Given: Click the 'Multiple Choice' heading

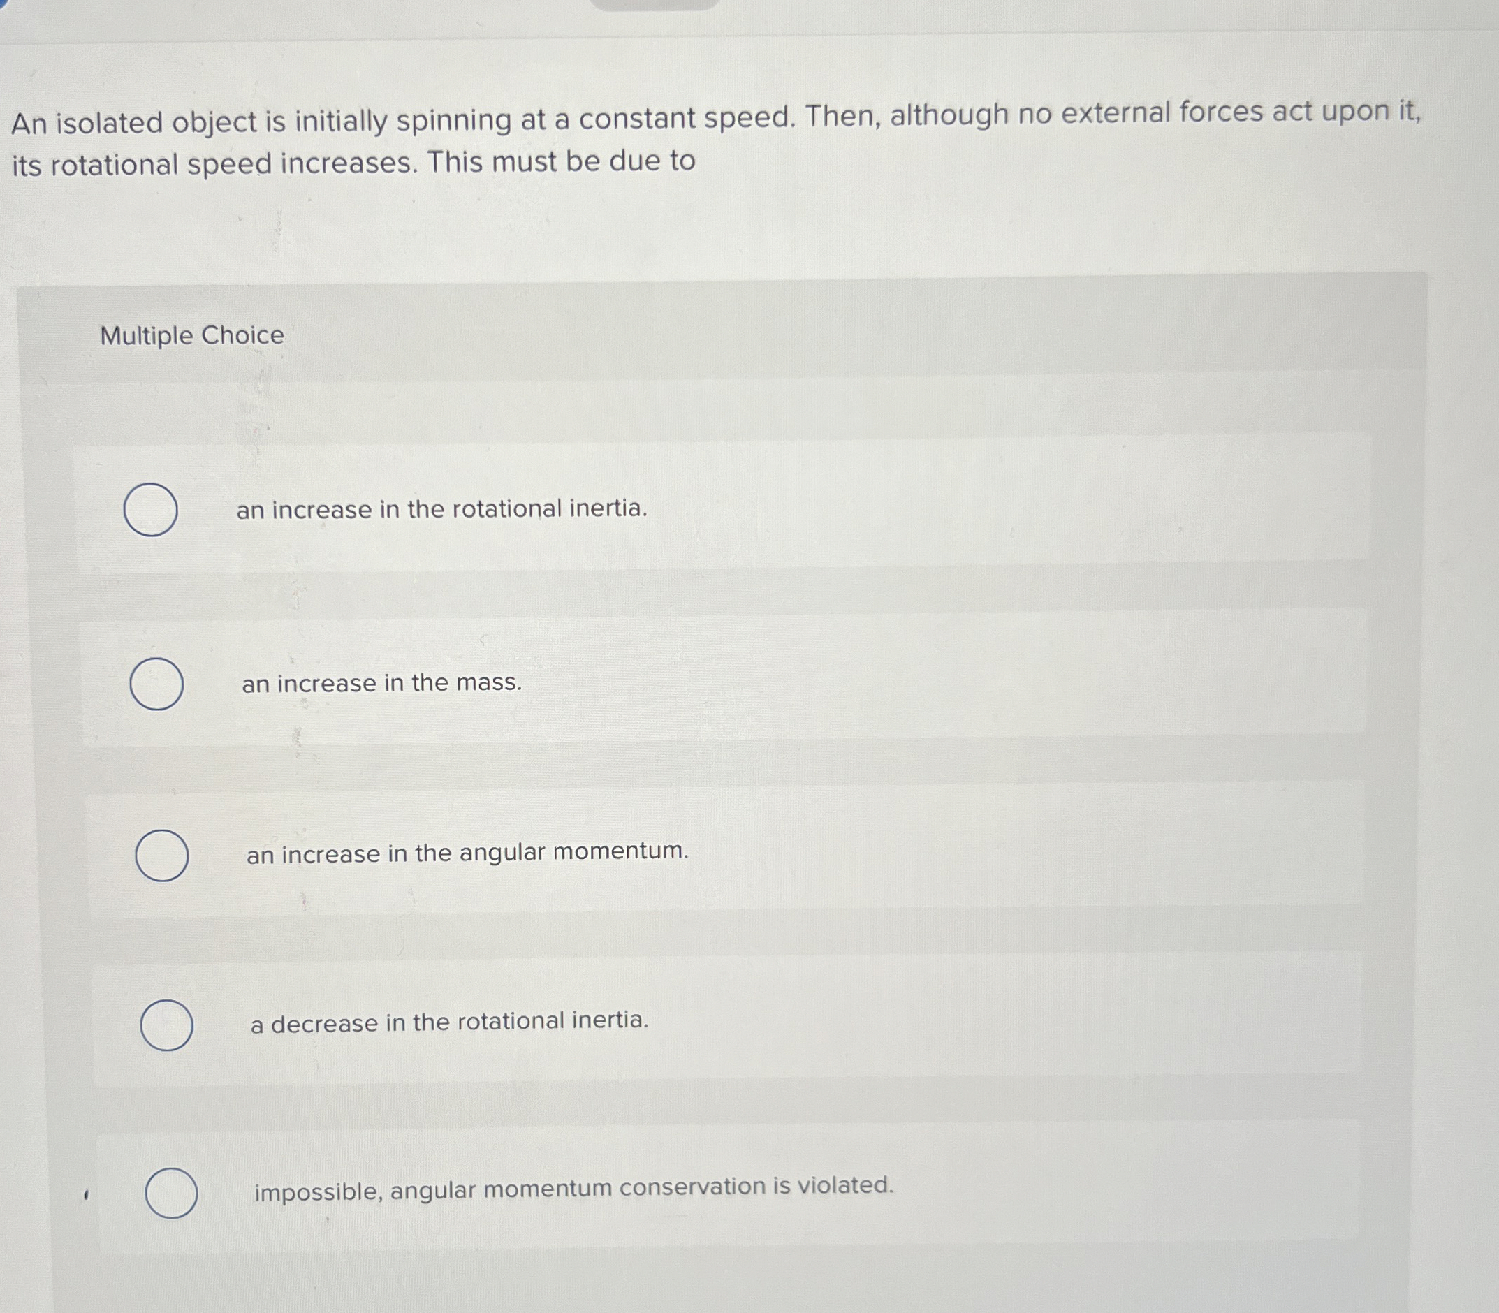Looking at the screenshot, I should coord(192,335).
